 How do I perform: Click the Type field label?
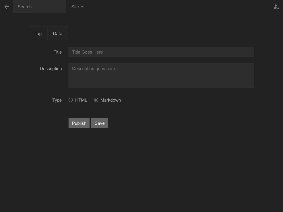click(x=57, y=100)
